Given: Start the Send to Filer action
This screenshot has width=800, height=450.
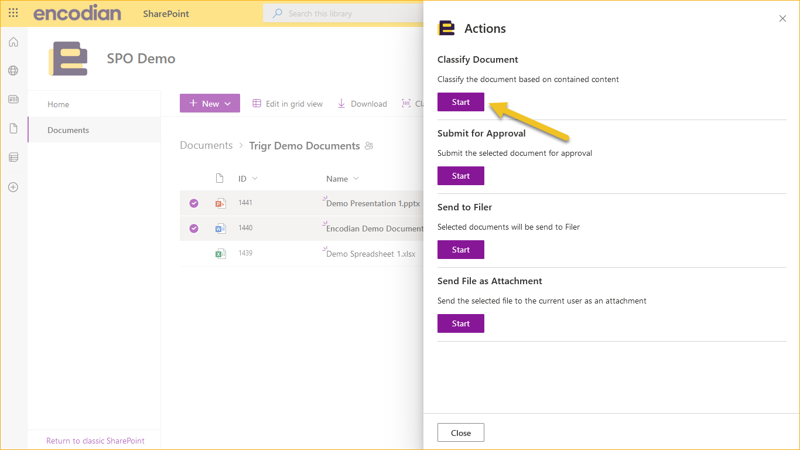Looking at the screenshot, I should point(461,250).
